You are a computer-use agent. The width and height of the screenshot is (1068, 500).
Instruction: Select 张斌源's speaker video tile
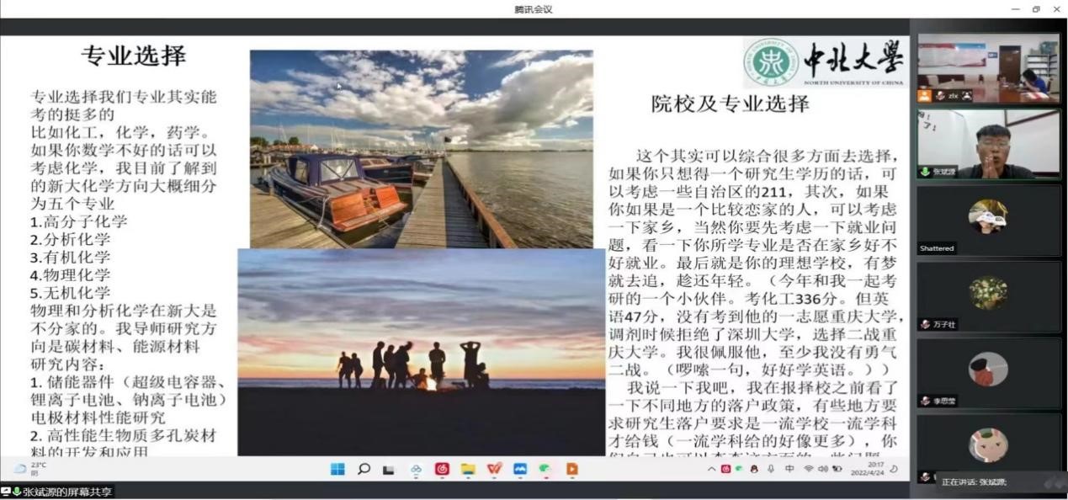click(988, 144)
